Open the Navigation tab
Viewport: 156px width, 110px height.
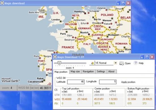[88, 72]
